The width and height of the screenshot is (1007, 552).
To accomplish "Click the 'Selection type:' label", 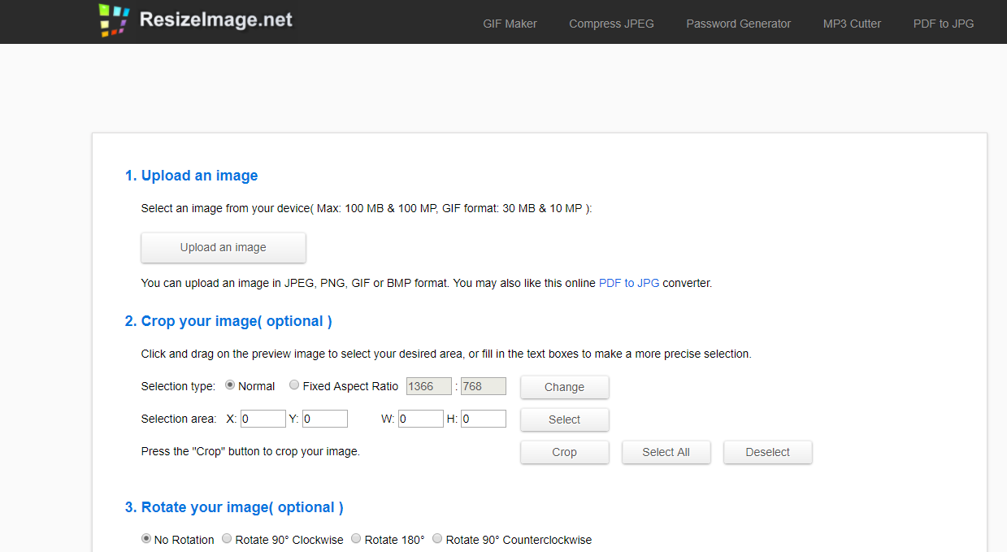I will [178, 386].
